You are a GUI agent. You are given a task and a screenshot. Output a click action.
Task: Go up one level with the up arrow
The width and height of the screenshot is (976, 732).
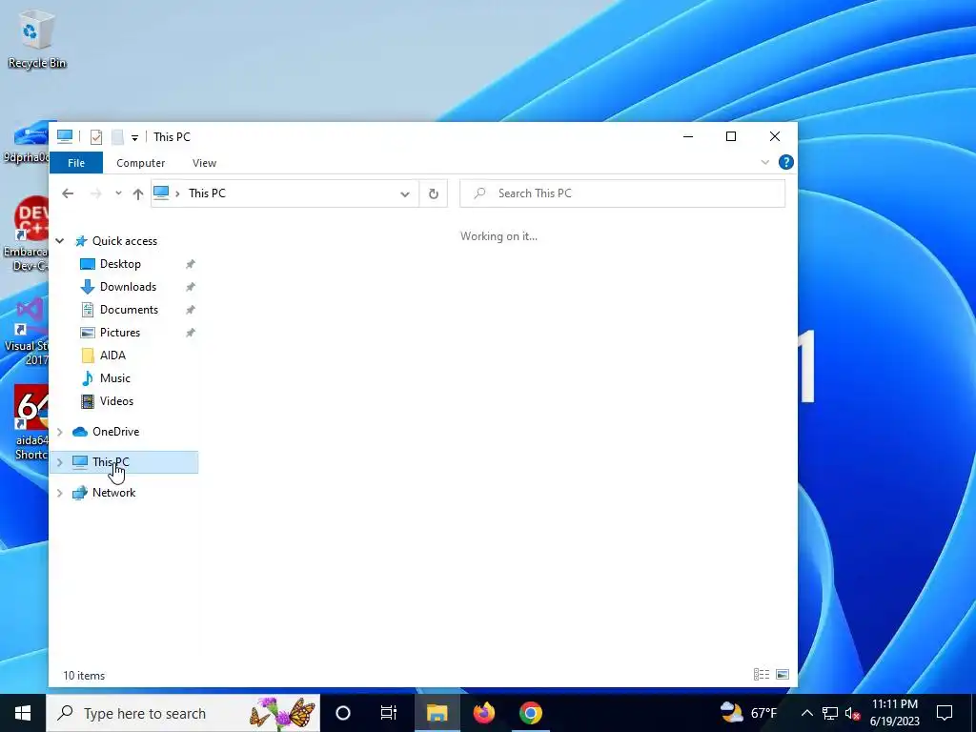[x=138, y=193]
